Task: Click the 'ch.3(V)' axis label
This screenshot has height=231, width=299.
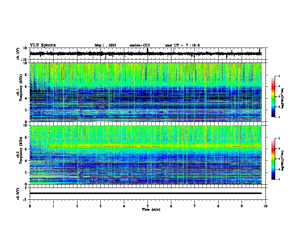Action: click(18, 194)
